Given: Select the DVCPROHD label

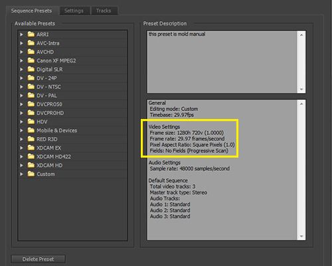Looking at the screenshot, I should click(x=50, y=113).
